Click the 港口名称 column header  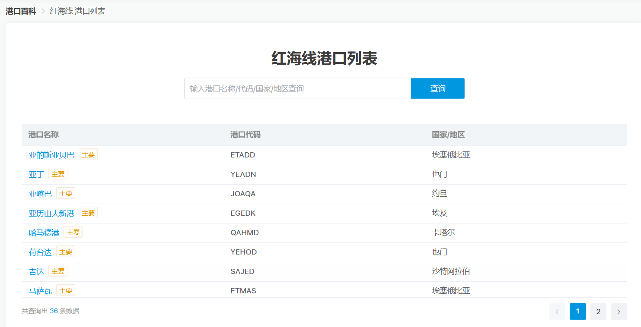(44, 135)
